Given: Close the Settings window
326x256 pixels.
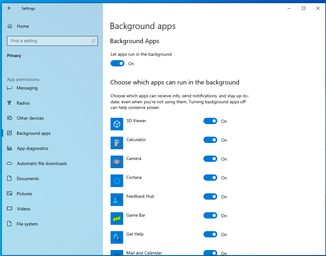Looking at the screenshot, I should click(x=318, y=8).
